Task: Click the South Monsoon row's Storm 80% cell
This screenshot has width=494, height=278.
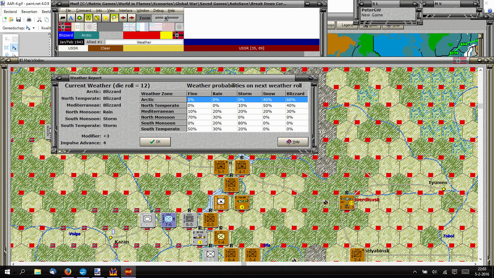Action: pyautogui.click(x=249, y=123)
